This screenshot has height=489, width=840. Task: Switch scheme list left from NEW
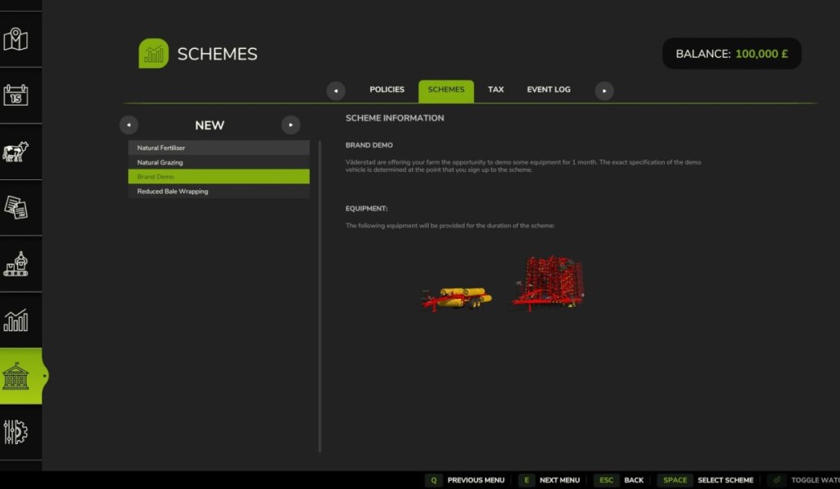pos(129,125)
